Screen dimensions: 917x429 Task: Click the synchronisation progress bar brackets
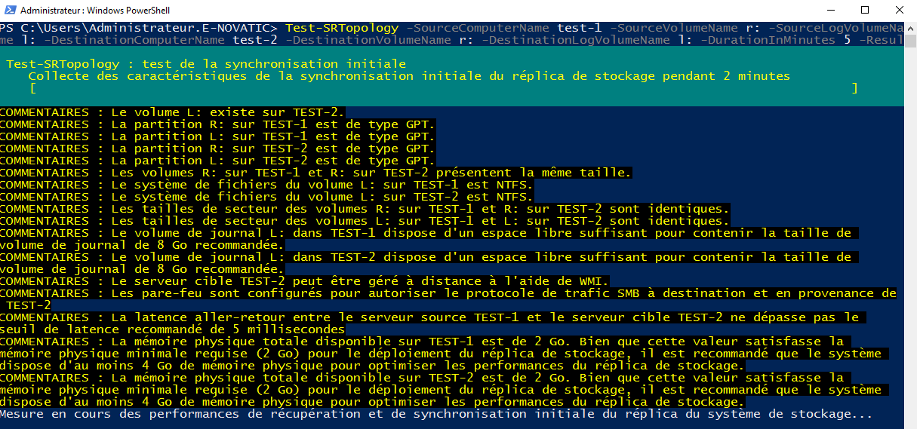coord(444,88)
